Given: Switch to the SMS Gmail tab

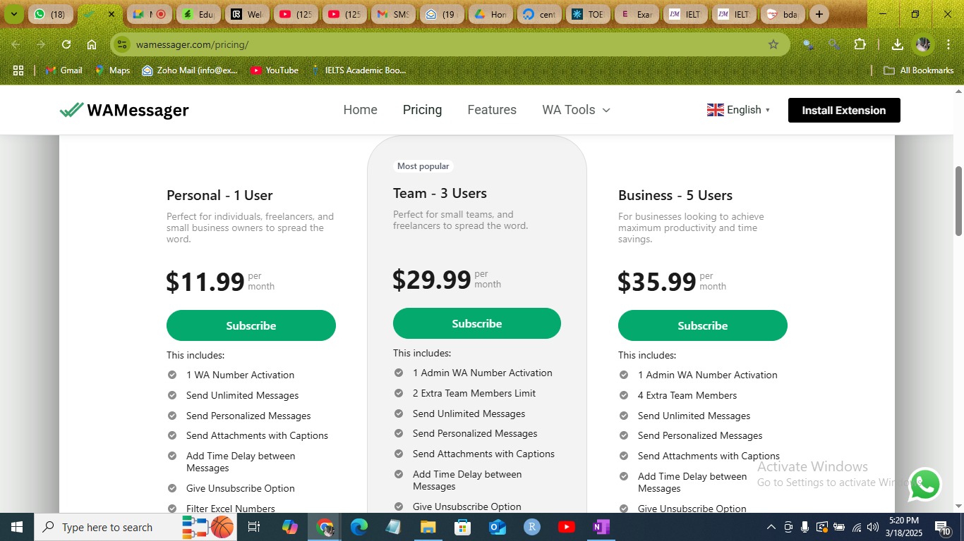Looking at the screenshot, I should pyautogui.click(x=393, y=14).
